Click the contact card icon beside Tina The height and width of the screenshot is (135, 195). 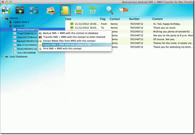pyautogui.click(x=14, y=33)
